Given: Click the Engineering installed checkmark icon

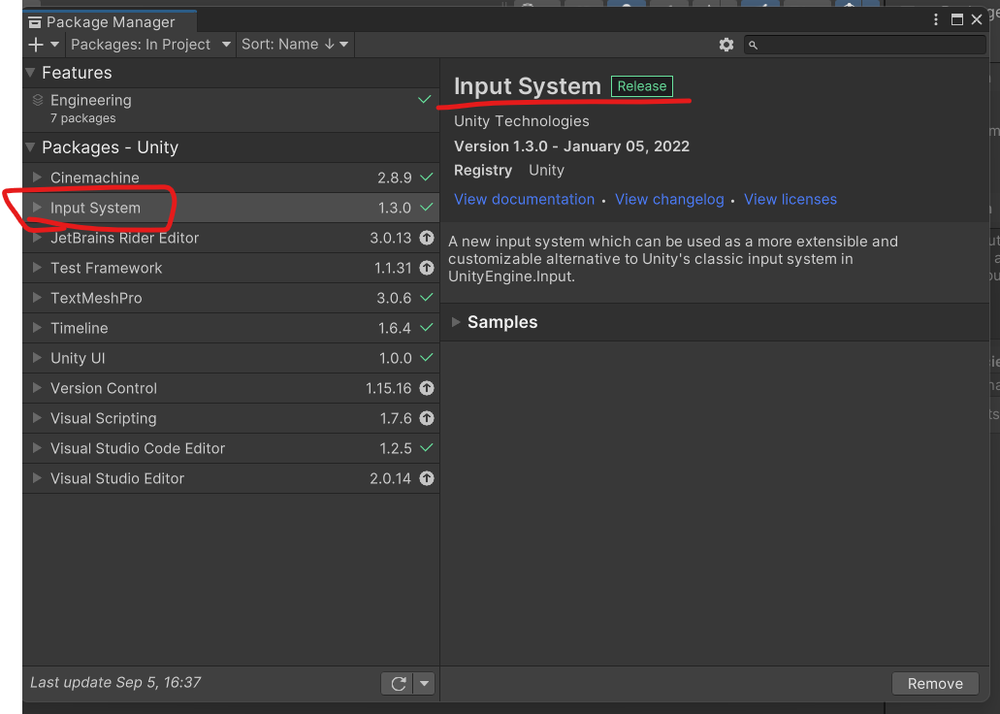Looking at the screenshot, I should (x=424, y=100).
